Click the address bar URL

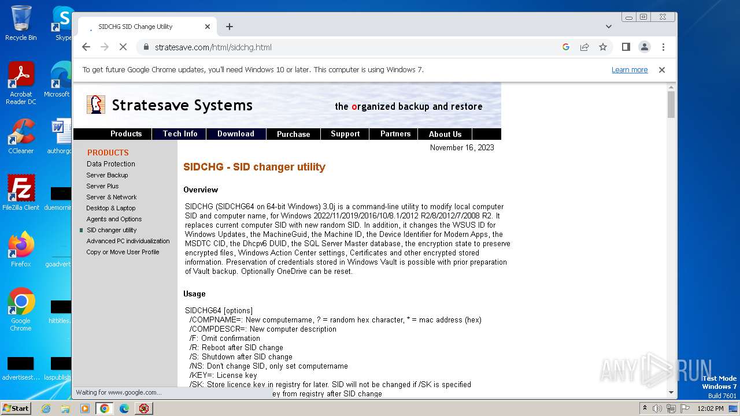click(213, 47)
